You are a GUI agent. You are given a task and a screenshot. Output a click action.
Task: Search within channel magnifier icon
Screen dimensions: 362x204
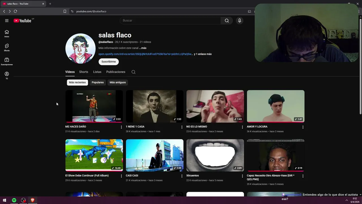[133, 72]
